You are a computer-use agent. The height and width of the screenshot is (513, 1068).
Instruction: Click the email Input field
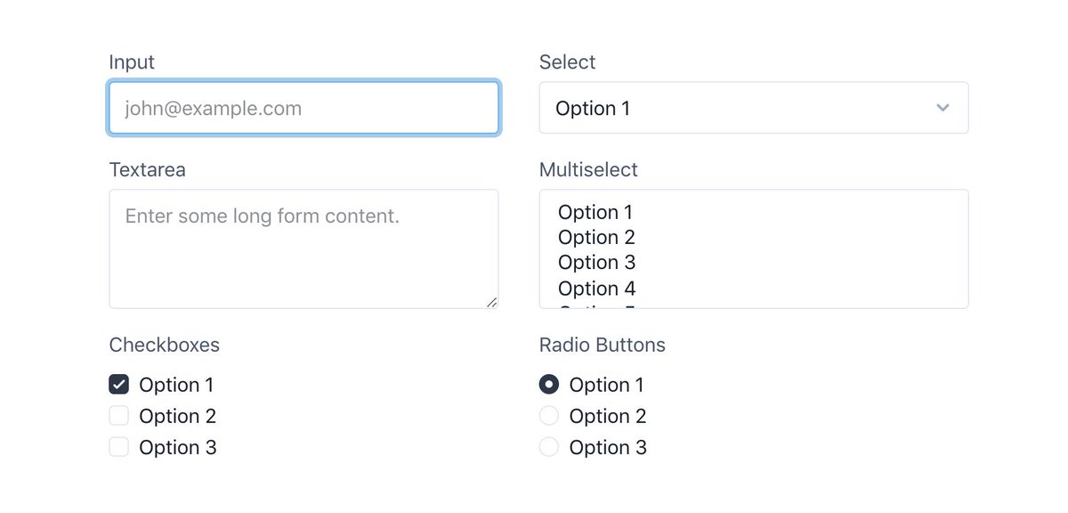click(x=303, y=109)
